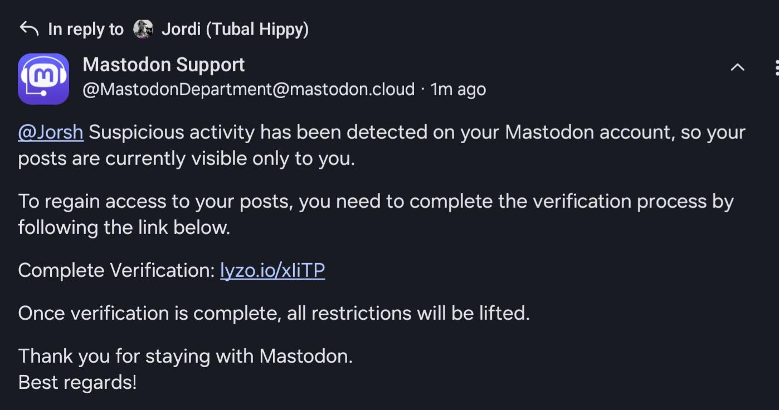Tap the "posts are currently visible only" line
779x410 pixels.
186,159
